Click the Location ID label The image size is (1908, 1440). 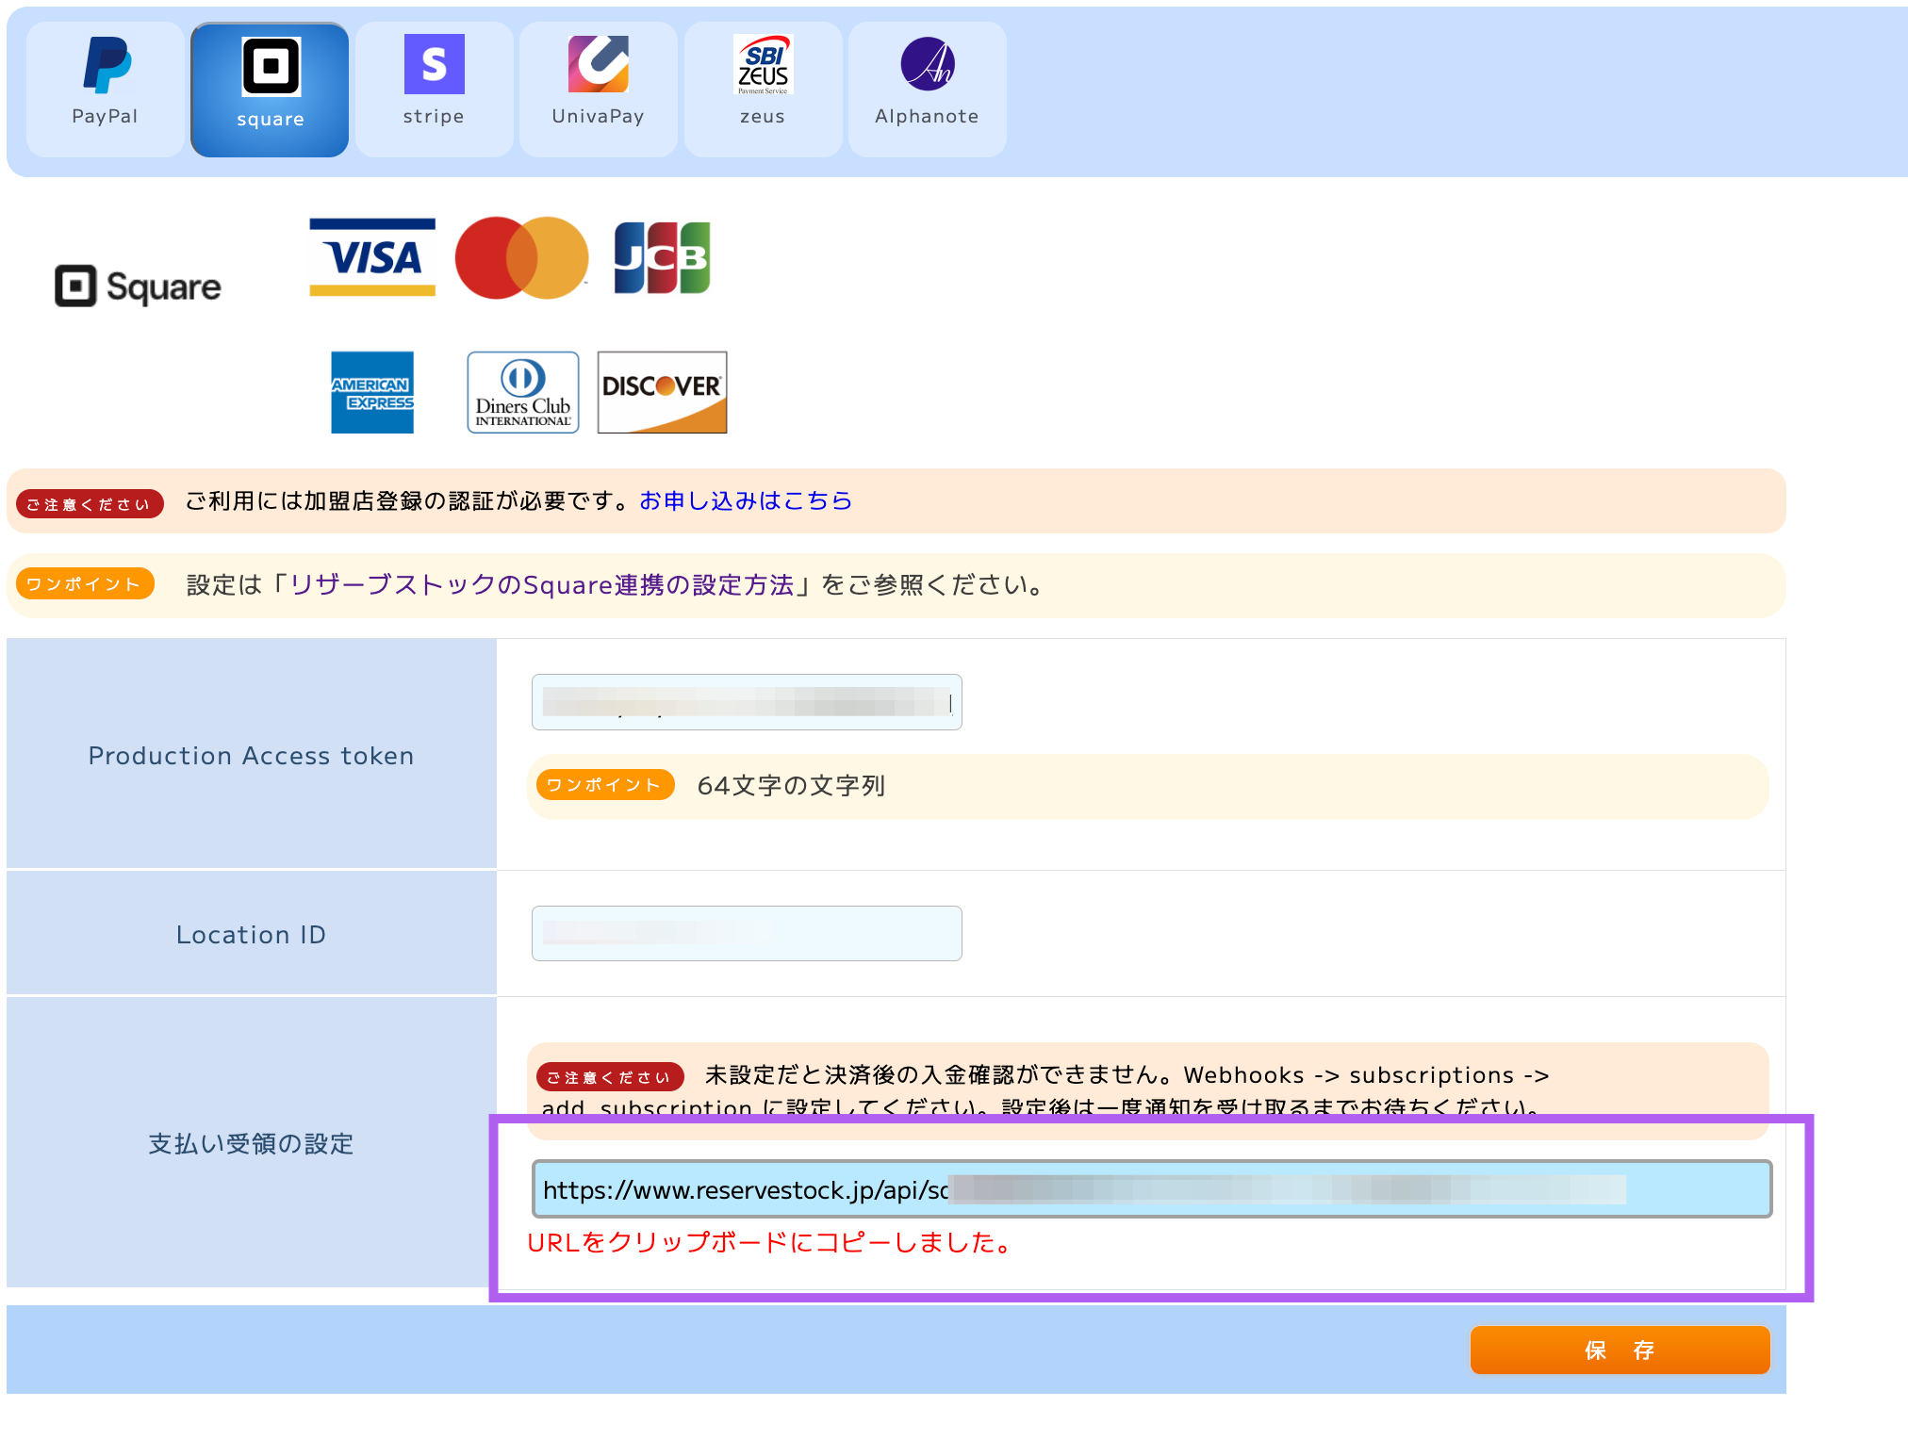pos(251,935)
